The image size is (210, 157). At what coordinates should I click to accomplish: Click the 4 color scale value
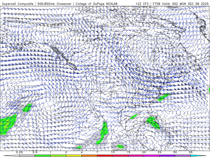coord(82,152)
